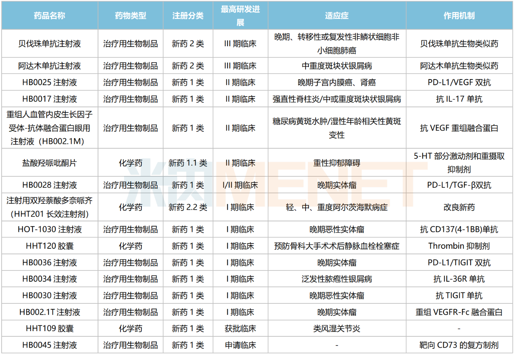
Task: Select the HB0034 注射液 cell
Action: tap(50, 279)
